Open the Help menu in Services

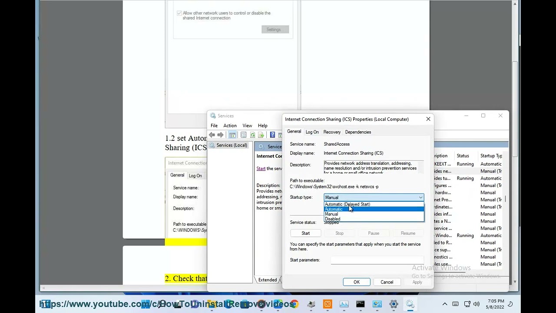[263, 126]
